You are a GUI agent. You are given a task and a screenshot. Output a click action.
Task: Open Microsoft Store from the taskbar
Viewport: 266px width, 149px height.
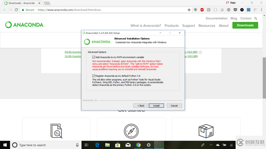coord(118,145)
